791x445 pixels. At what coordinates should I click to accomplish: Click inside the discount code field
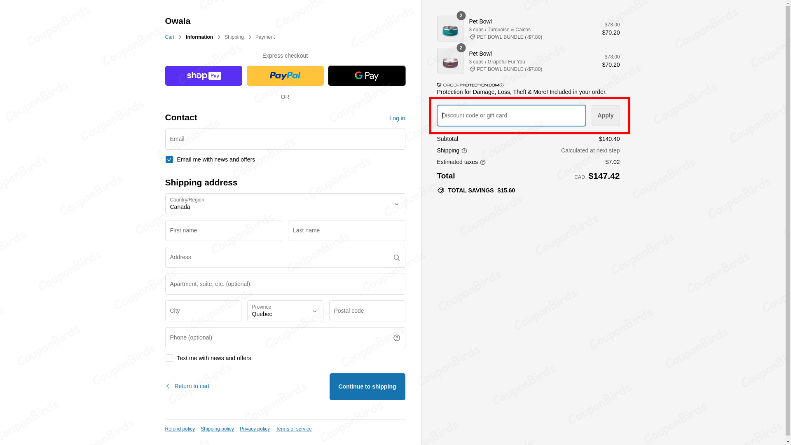click(511, 115)
